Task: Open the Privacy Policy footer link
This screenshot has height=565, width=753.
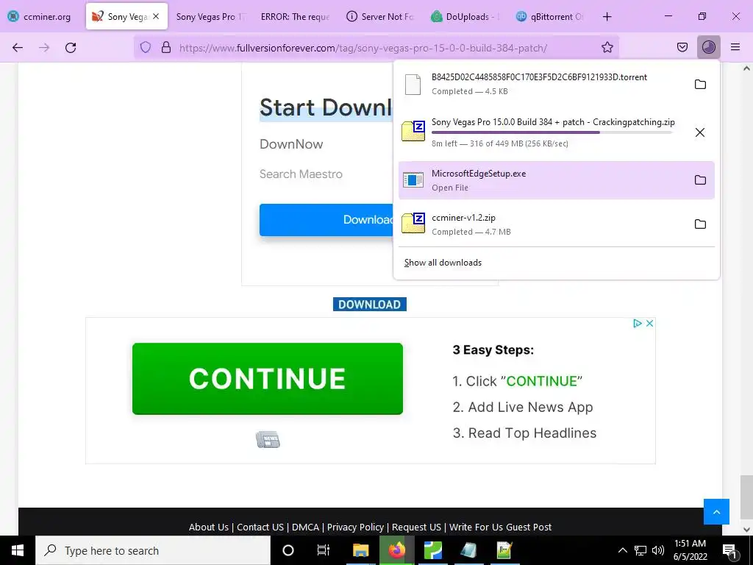Action: (355, 527)
